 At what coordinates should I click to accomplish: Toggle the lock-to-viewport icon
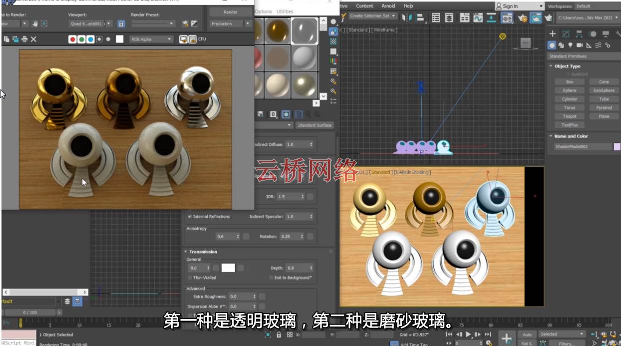[x=121, y=23]
